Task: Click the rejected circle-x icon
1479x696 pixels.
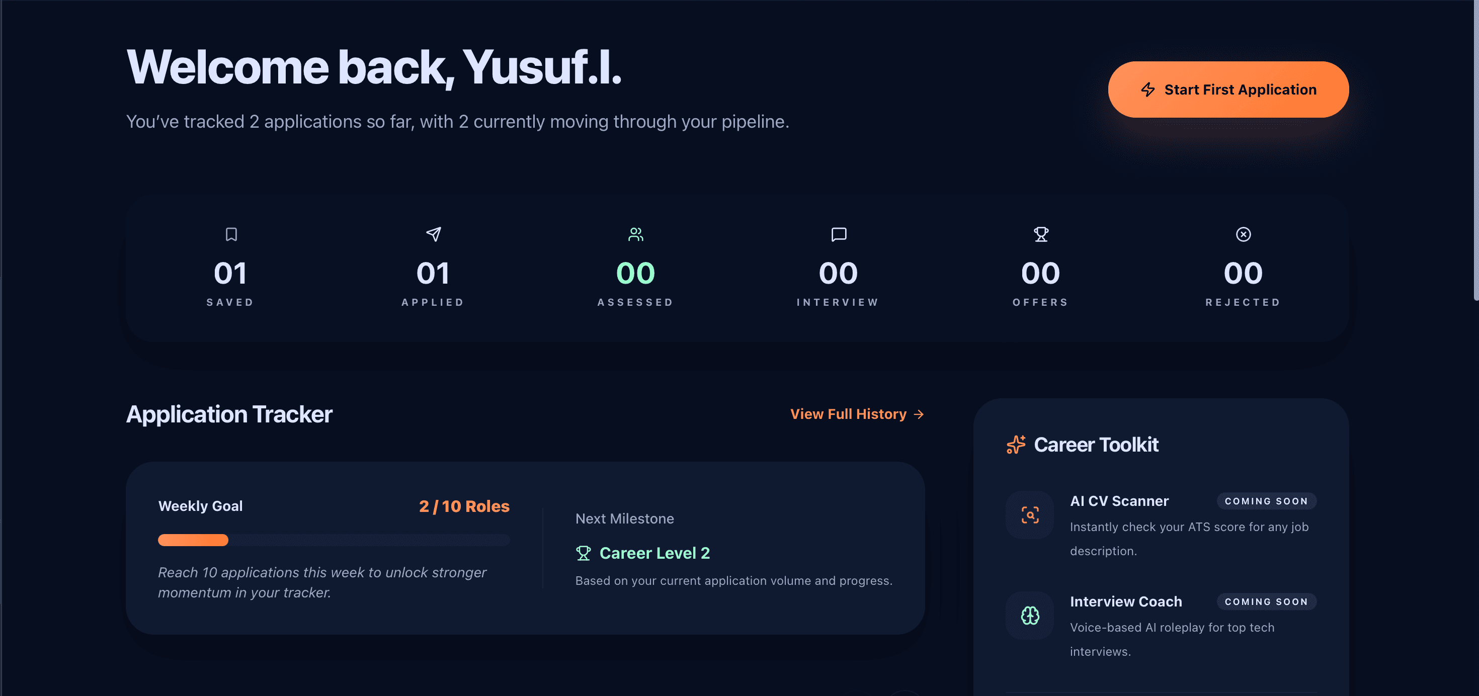Action: click(1243, 234)
